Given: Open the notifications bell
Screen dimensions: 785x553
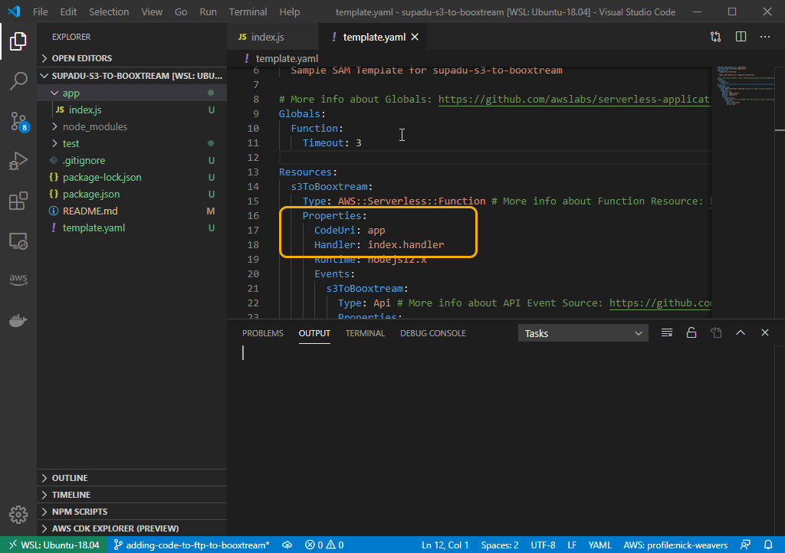Looking at the screenshot, I should (x=768, y=545).
